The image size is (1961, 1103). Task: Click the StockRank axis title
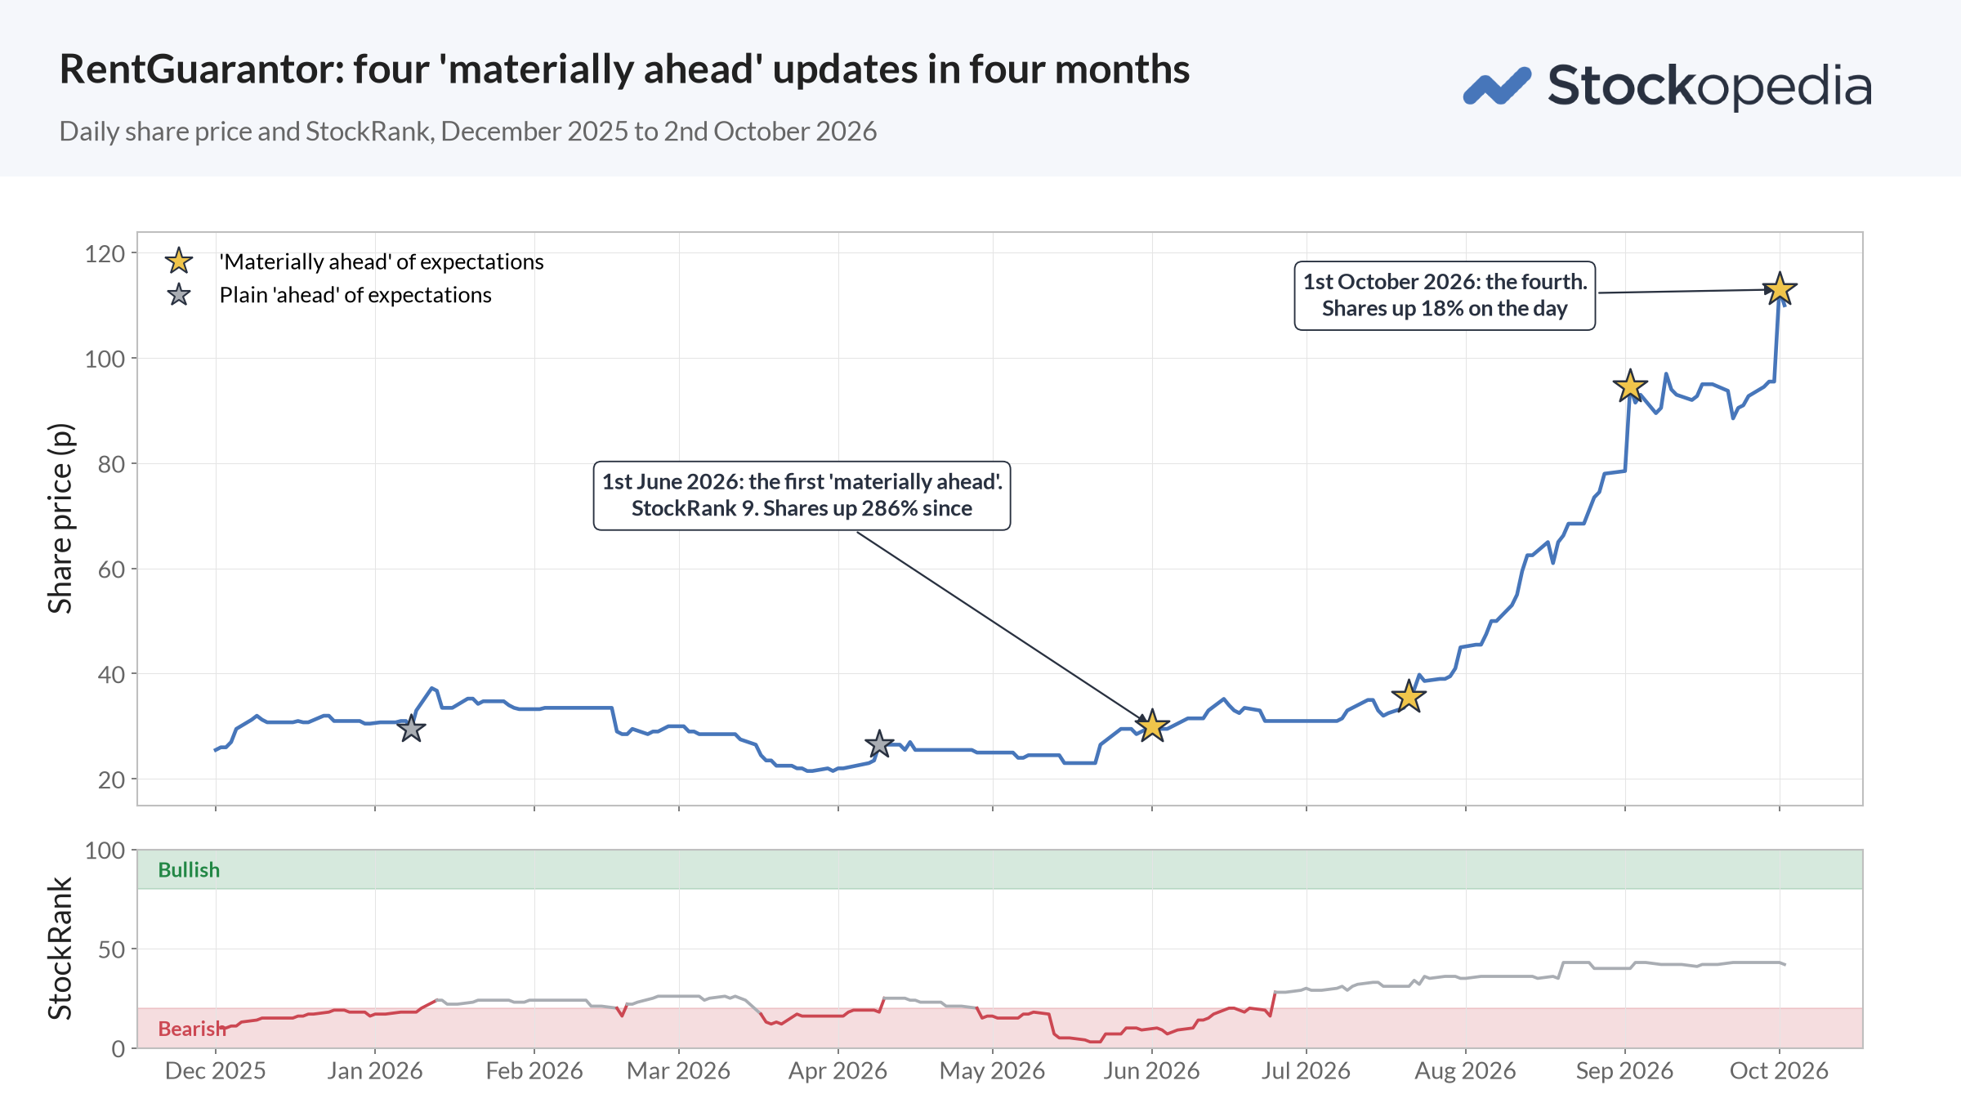pyautogui.click(x=60, y=949)
